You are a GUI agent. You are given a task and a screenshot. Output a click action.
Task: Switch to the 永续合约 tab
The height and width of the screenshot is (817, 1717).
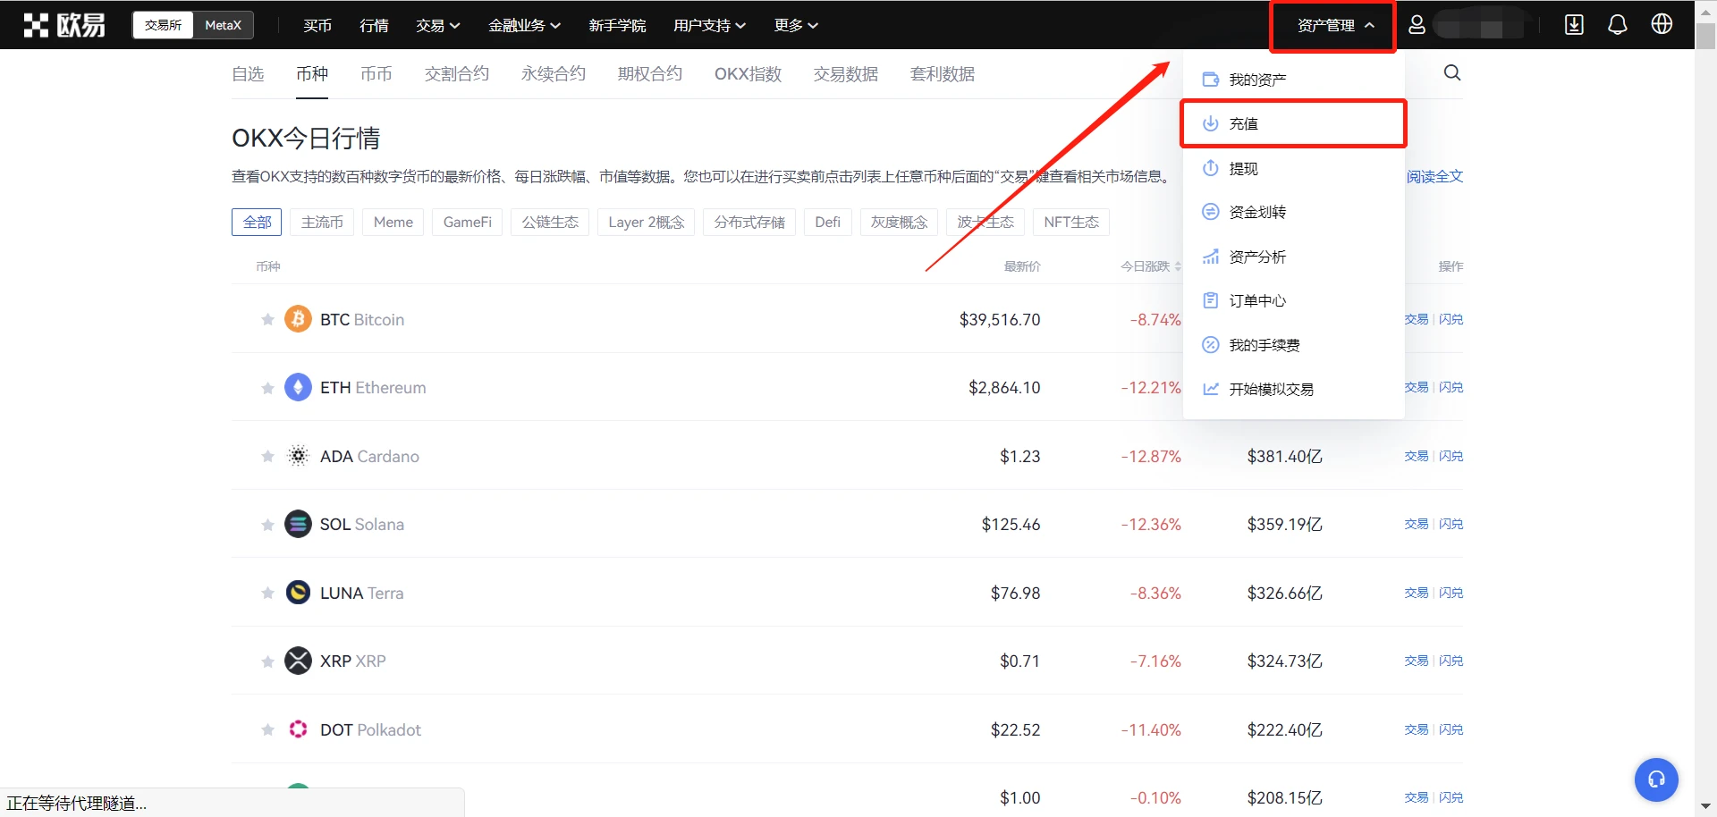coord(553,74)
